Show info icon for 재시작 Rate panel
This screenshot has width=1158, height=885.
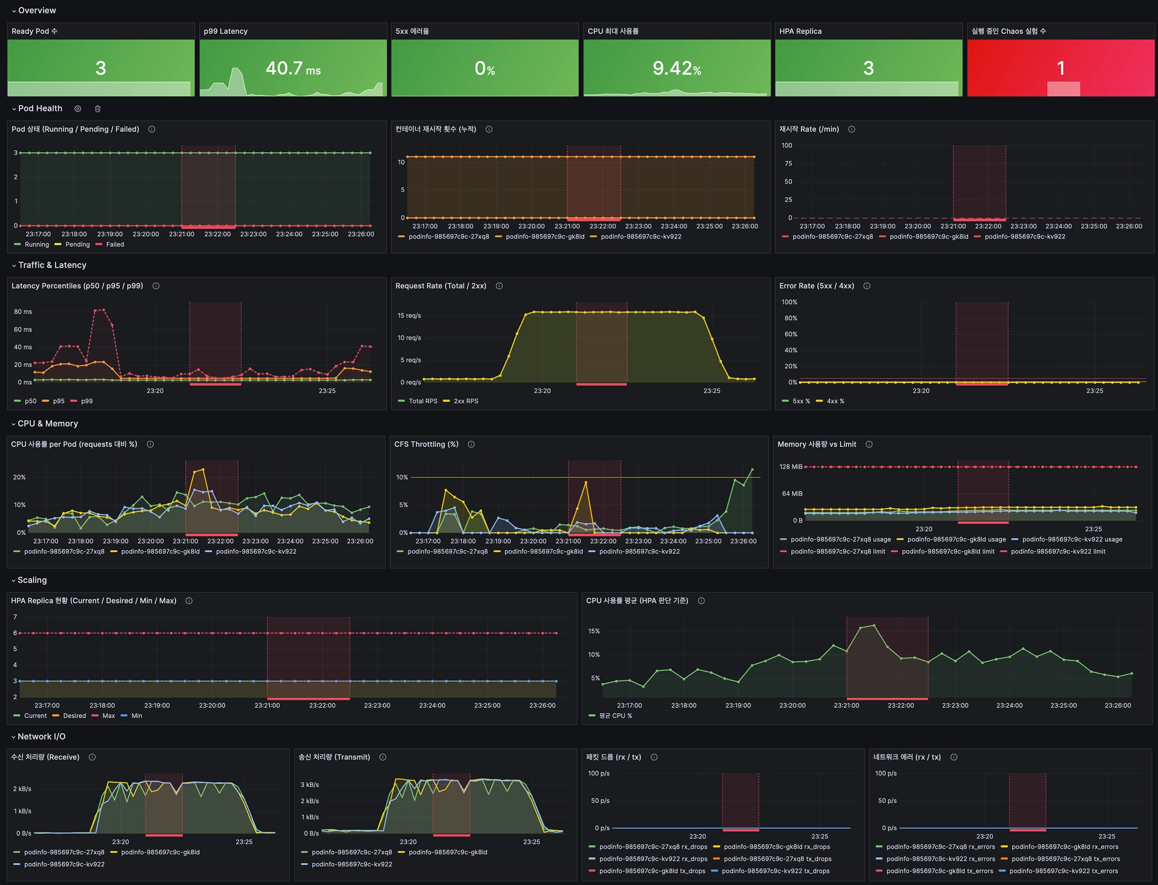click(852, 130)
